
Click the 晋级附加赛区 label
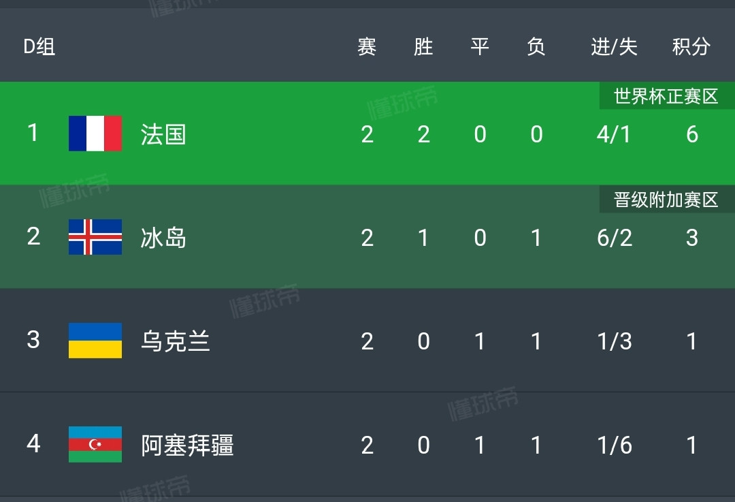pyautogui.click(x=666, y=200)
